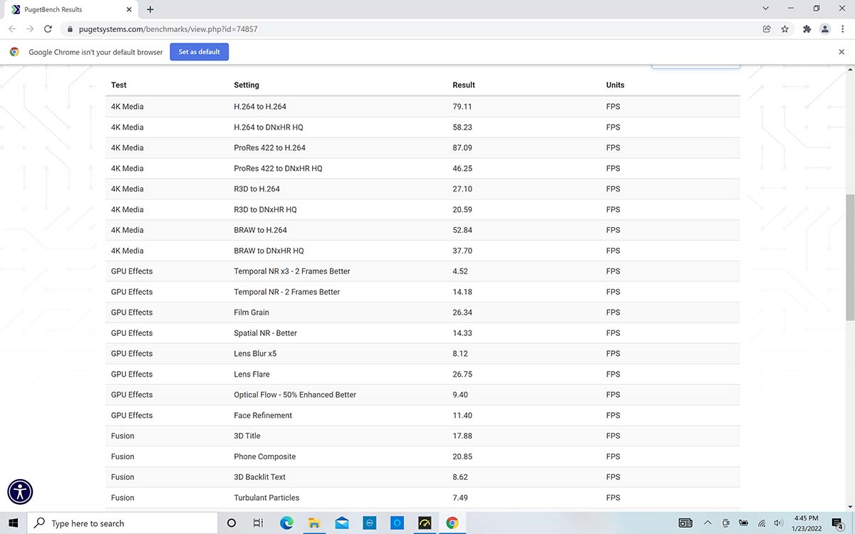Open File Explorer from the taskbar

[313, 523]
